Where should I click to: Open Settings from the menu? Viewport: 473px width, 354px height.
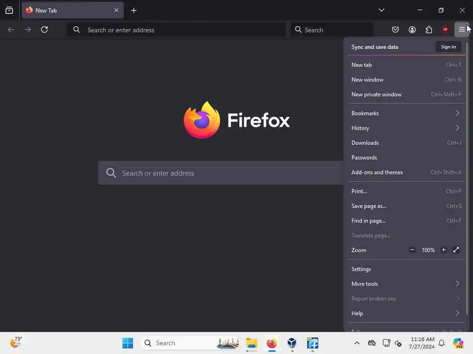(x=406, y=269)
